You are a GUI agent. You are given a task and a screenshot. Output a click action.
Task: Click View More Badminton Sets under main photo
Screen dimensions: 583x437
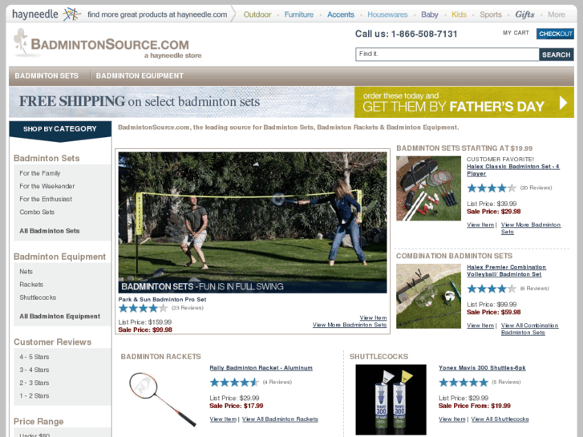point(350,325)
